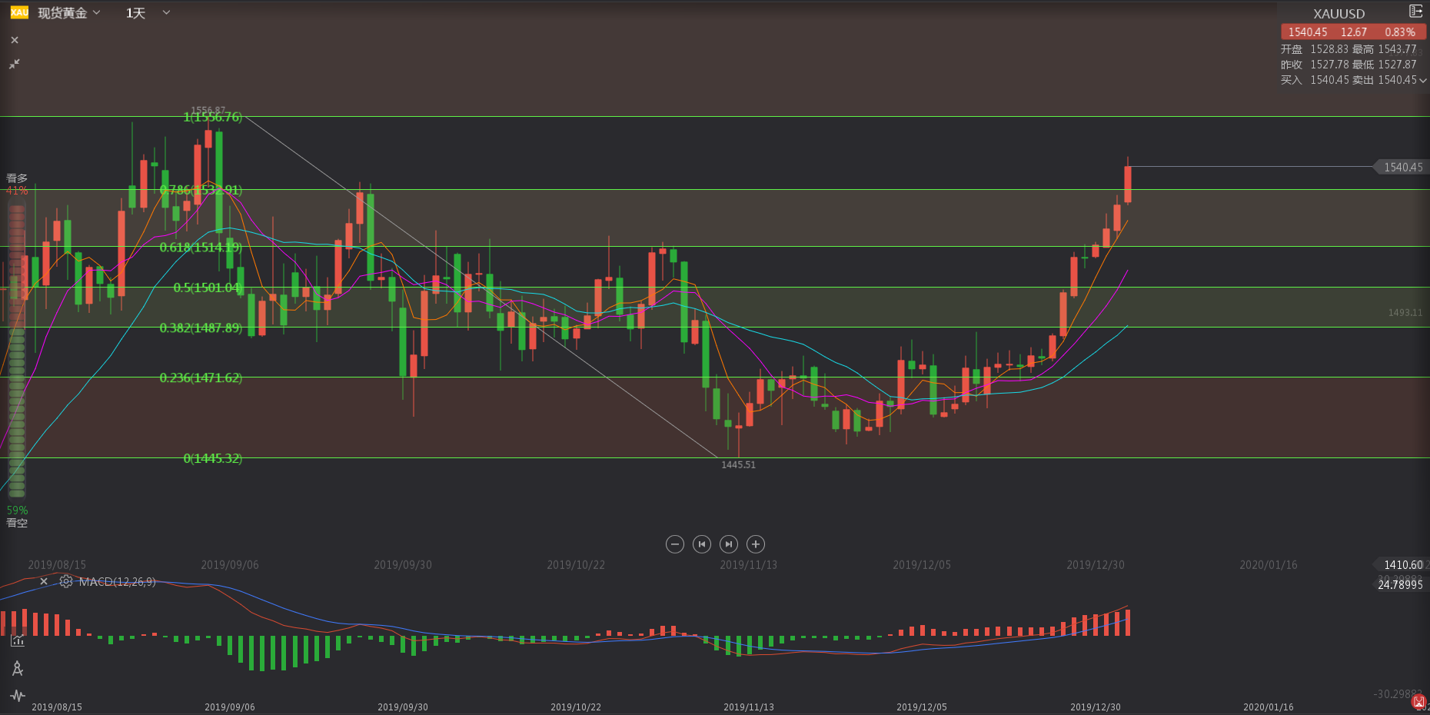Expand the XAUUSD quote details chevron
Image resolution: width=1430 pixels, height=715 pixels.
pos(1422,80)
